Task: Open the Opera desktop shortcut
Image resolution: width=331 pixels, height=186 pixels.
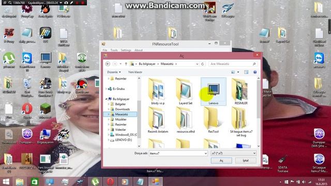Action: pos(27,111)
